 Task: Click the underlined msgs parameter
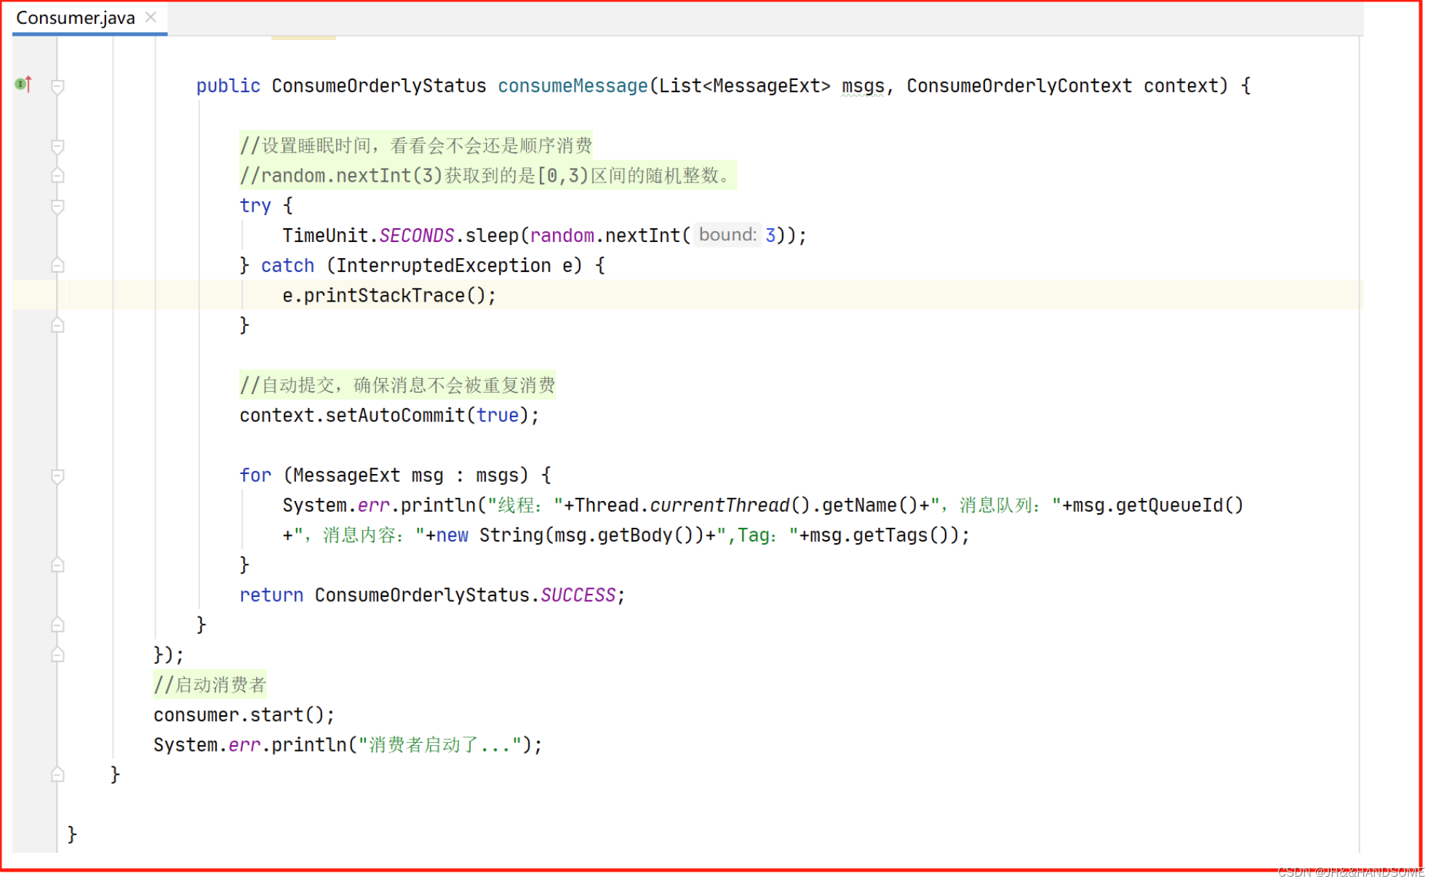[x=862, y=86]
